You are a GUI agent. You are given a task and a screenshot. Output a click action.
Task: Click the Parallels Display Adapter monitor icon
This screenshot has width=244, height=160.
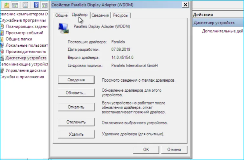pyautogui.click(x=64, y=28)
